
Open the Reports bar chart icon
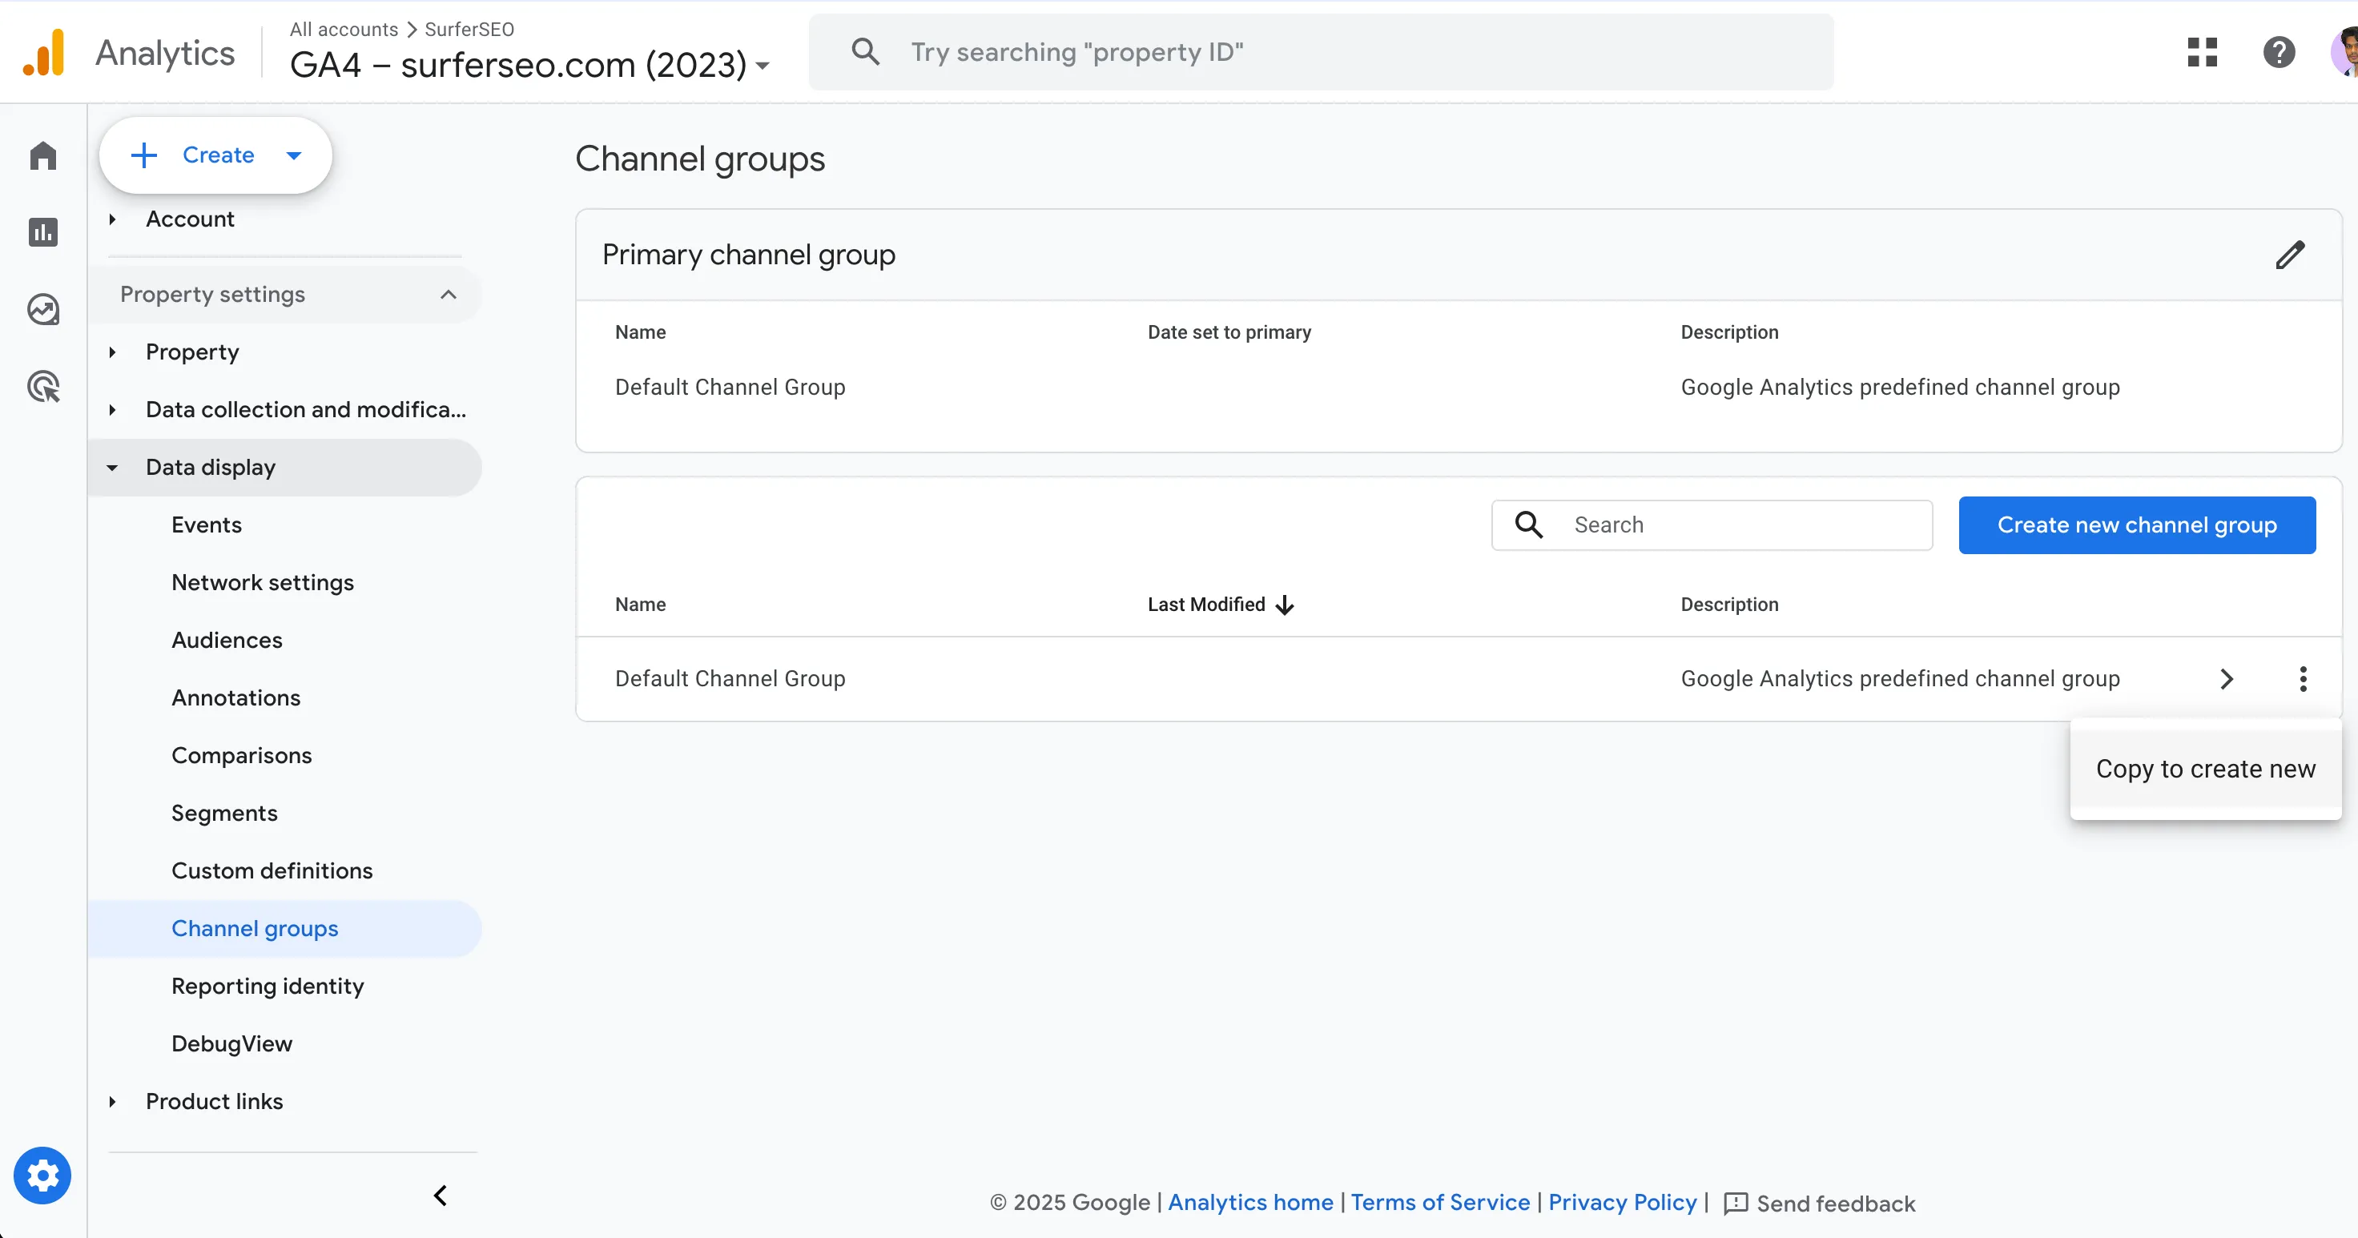tap(43, 232)
